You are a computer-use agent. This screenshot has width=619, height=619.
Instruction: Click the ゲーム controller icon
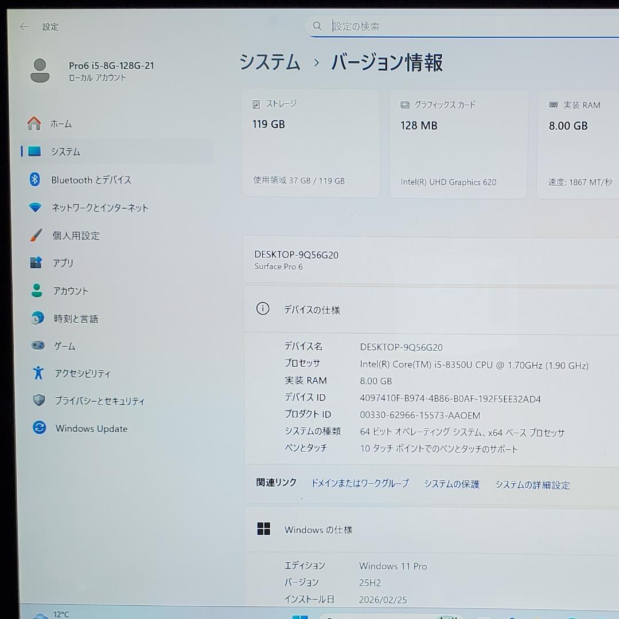point(38,346)
